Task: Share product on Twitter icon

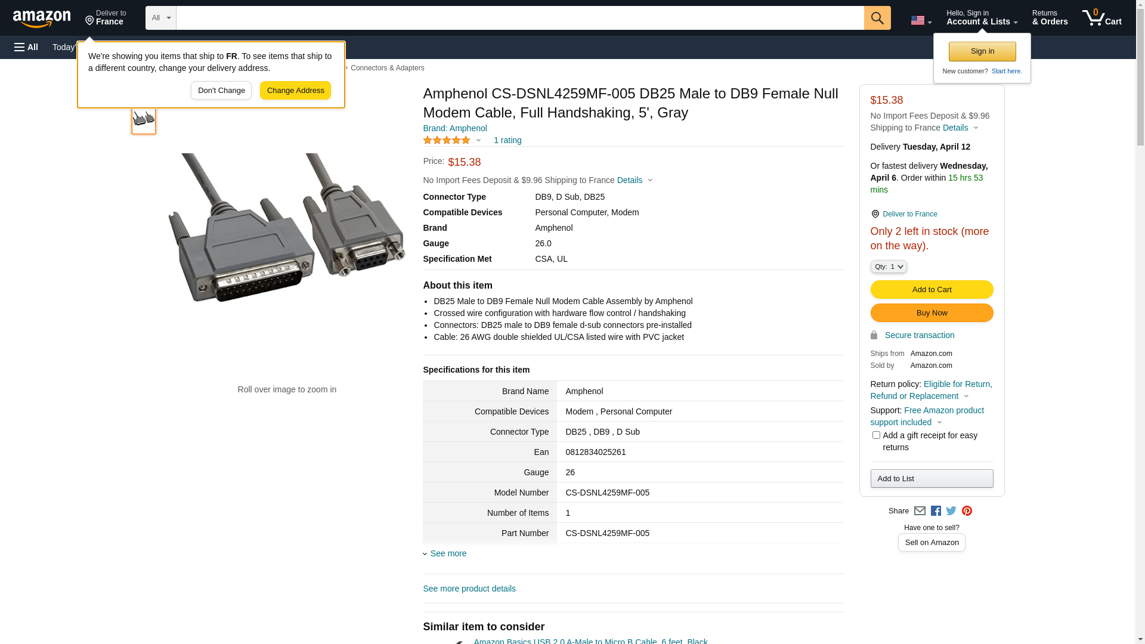Action: click(951, 511)
